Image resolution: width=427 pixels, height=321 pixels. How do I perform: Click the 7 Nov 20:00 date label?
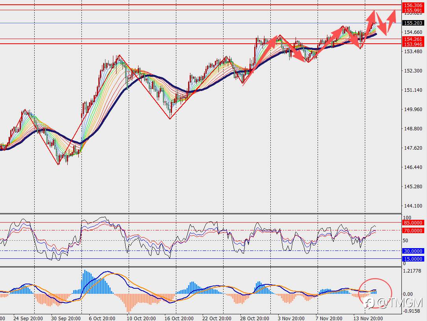pos(329,319)
